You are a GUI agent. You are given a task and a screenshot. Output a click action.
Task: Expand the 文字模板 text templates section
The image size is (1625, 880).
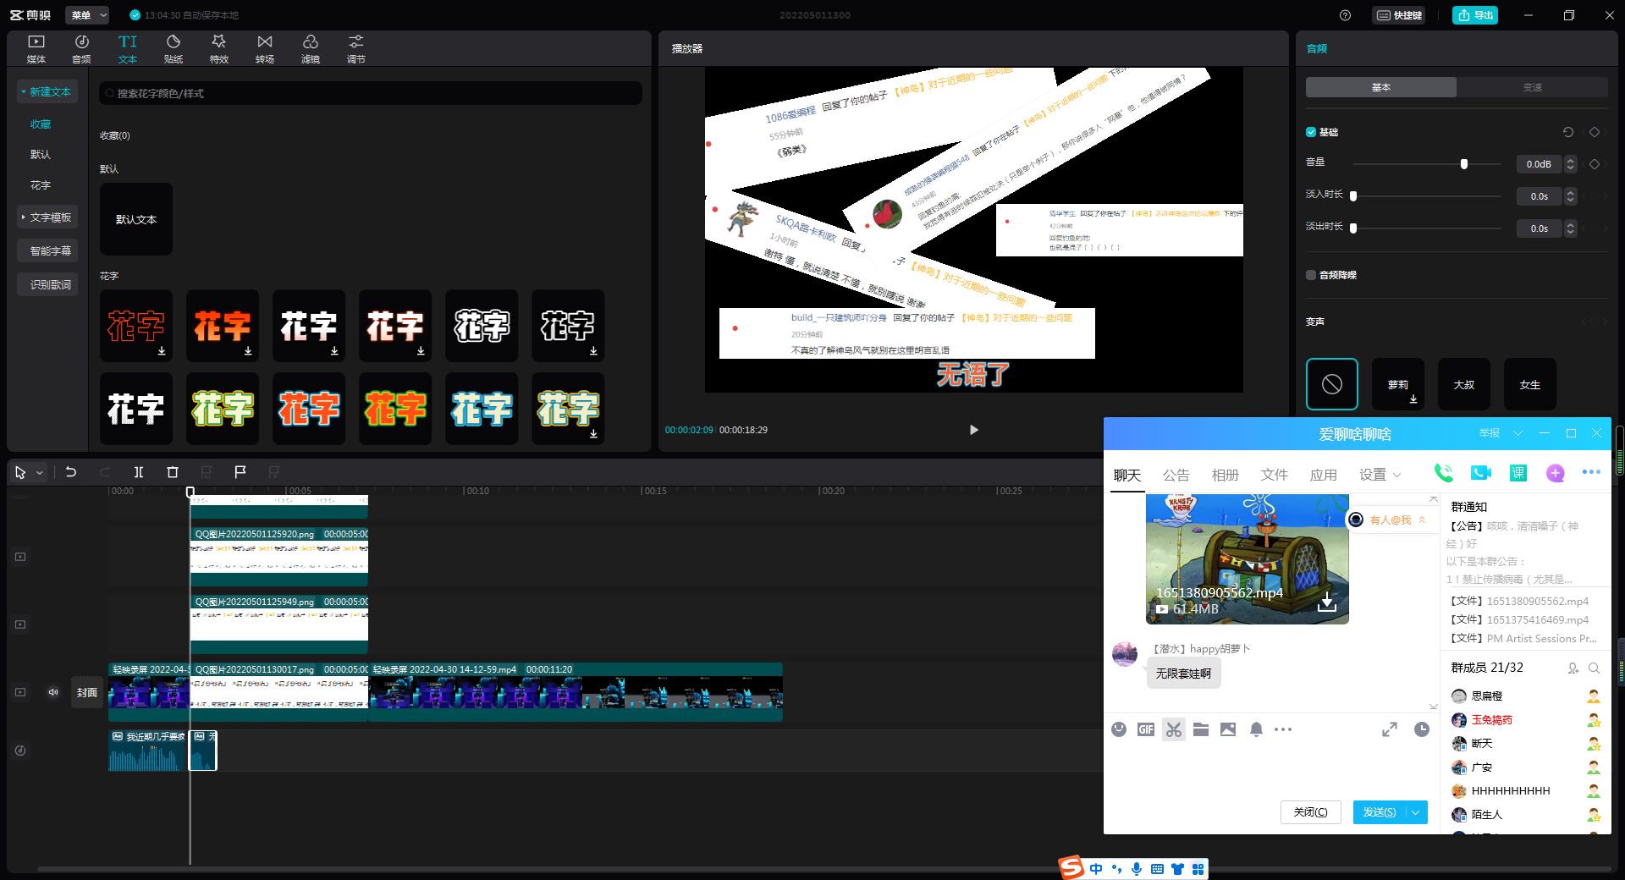[47, 217]
